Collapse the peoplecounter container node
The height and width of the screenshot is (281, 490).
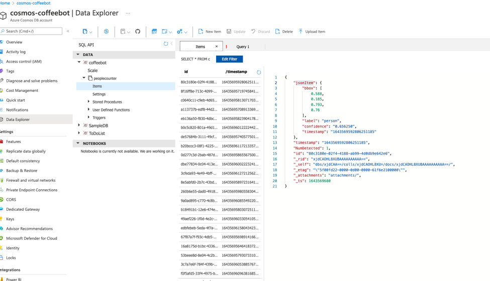click(x=84, y=78)
